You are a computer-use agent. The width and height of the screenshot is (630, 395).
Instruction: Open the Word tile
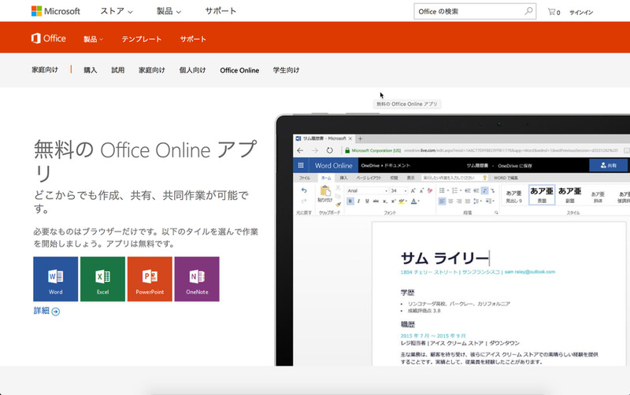coord(55,279)
